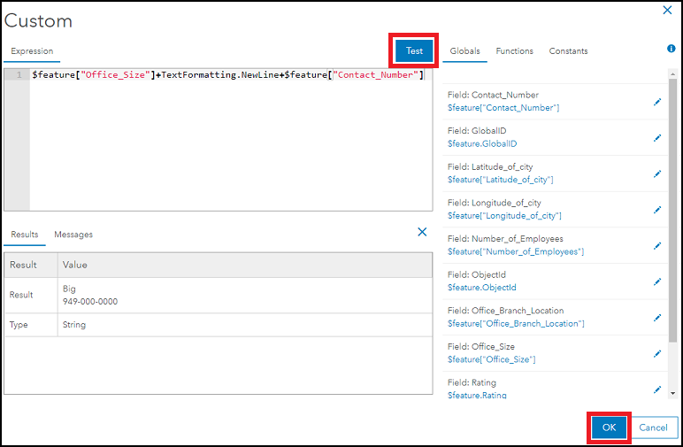Insert $feature.GlobalID into the expression
This screenshot has height=447, width=683.
pos(482,143)
